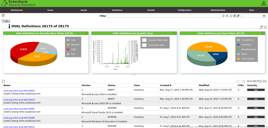
Task: Close the Severity Class chart panel
Action: 86,33
